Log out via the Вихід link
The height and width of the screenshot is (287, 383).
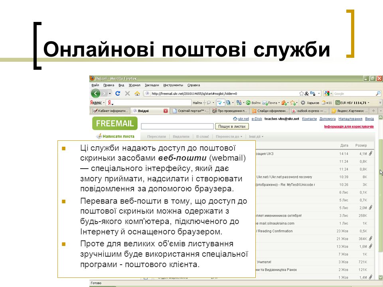(x=369, y=119)
